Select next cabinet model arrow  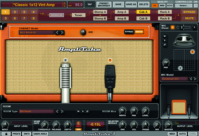coord(62,32)
